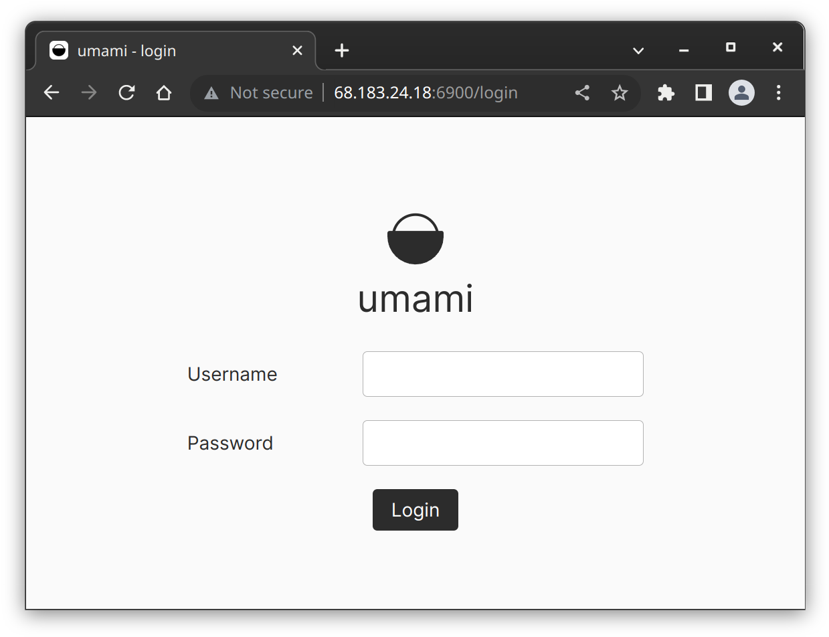Close the browser window
Screen dimensions: 829x637
coord(777,48)
